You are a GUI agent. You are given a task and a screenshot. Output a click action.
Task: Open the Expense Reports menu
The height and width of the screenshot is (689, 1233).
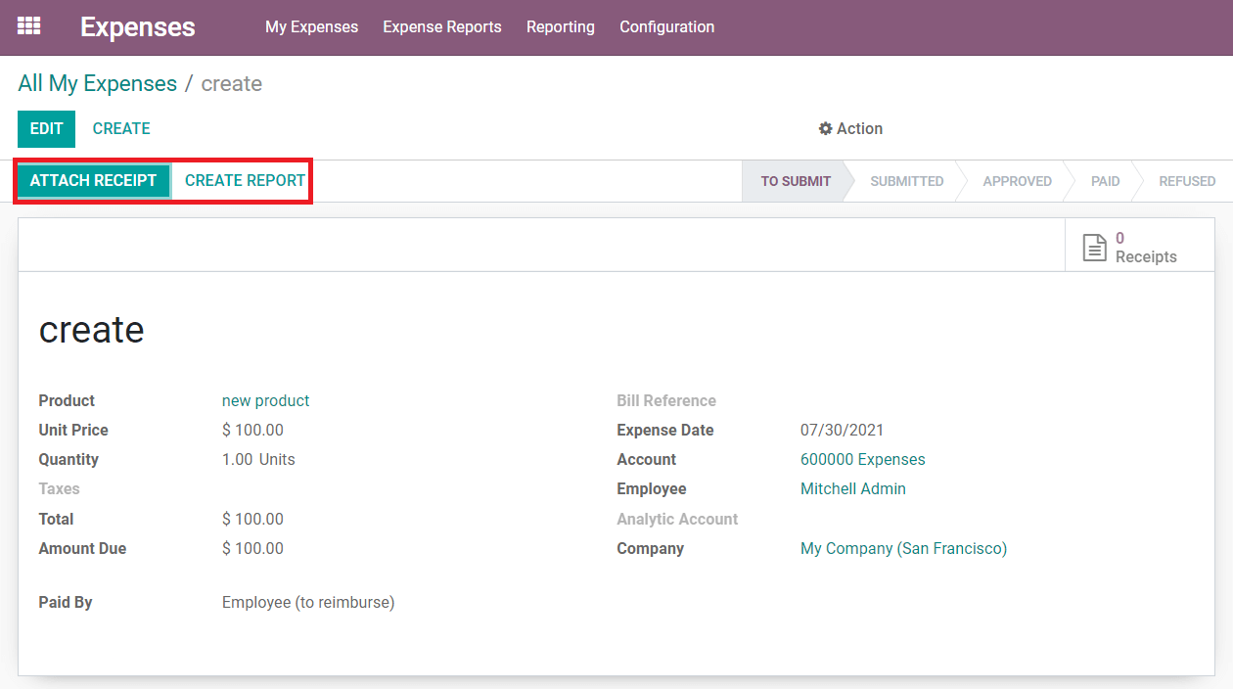[x=442, y=27]
